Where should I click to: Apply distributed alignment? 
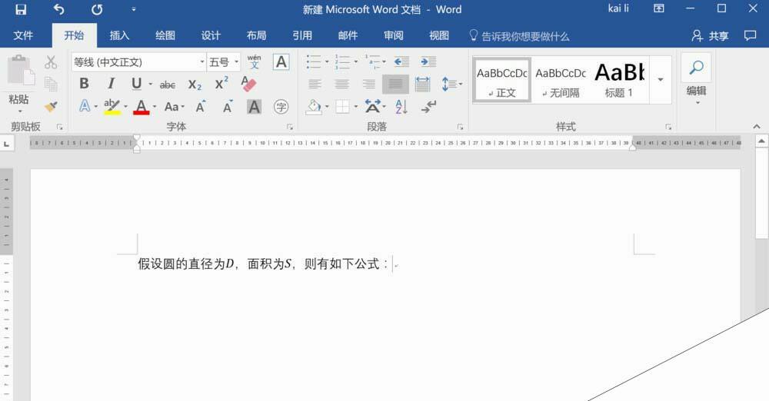click(x=422, y=85)
